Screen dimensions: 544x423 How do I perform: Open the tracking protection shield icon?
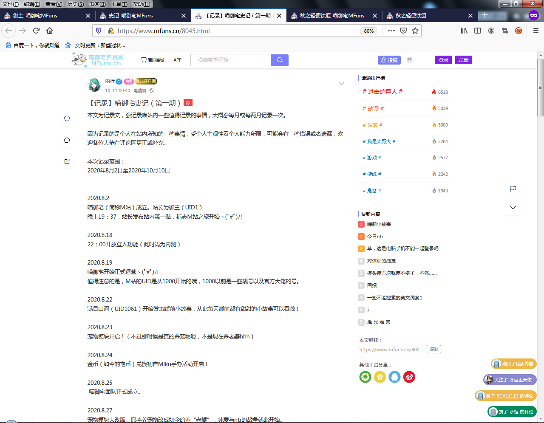99,31
